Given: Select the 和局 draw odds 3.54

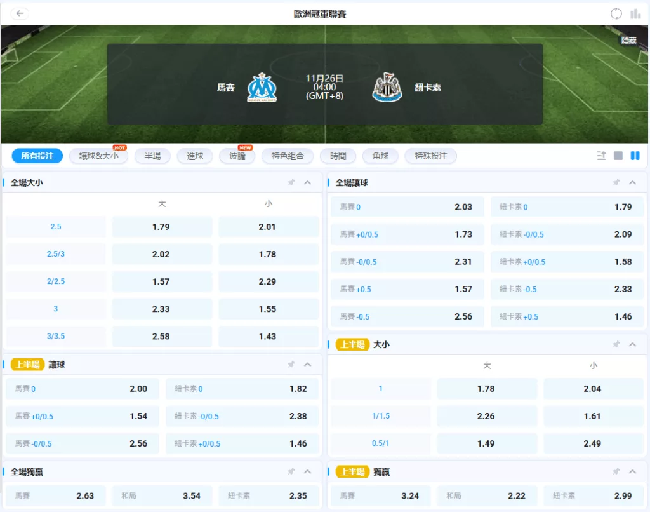Looking at the screenshot, I should (162, 495).
